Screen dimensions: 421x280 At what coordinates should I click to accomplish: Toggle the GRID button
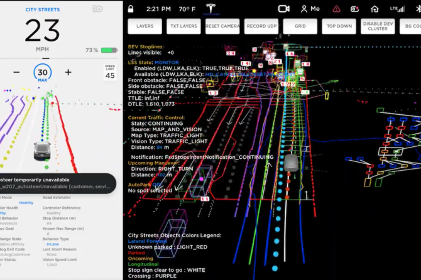[x=300, y=26]
